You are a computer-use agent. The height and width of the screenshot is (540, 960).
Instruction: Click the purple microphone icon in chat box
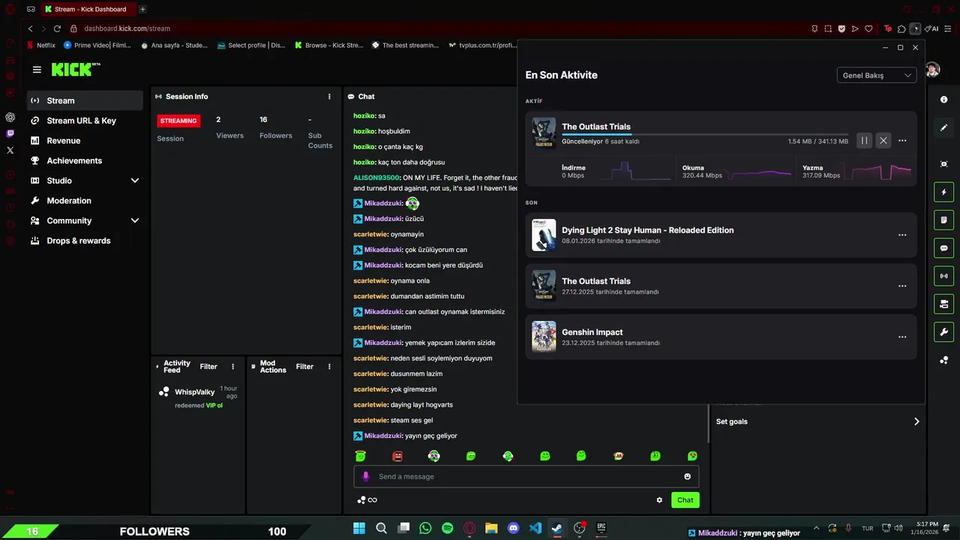point(366,476)
